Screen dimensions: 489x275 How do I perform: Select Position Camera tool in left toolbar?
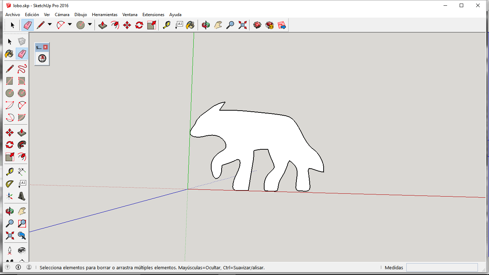coord(10,250)
